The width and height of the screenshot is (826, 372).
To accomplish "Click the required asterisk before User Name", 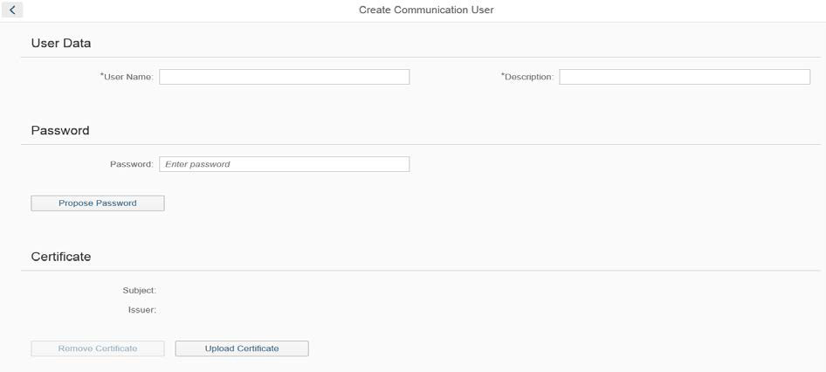I will [102, 75].
